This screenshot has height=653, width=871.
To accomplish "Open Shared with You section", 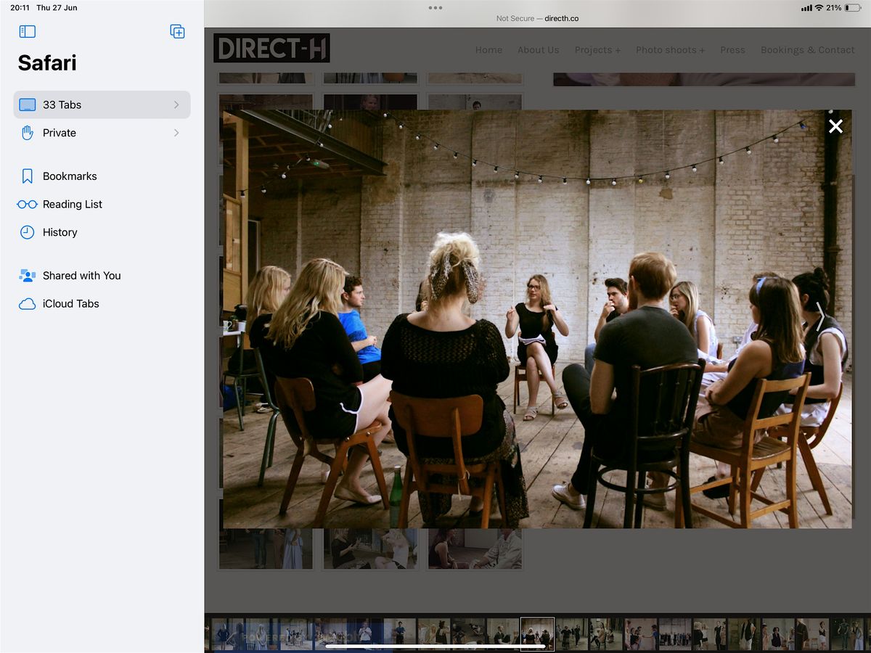I will pyautogui.click(x=81, y=276).
